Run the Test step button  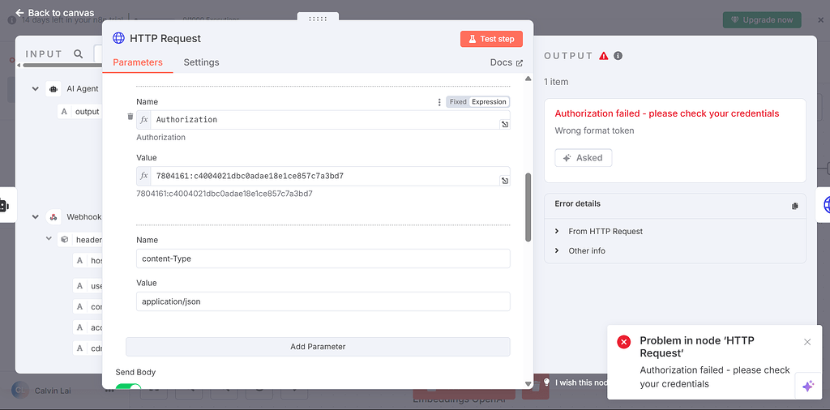[491, 39]
